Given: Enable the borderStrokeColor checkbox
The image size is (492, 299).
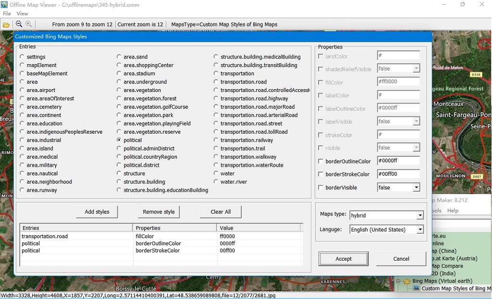Looking at the screenshot, I should pyautogui.click(x=320, y=174).
